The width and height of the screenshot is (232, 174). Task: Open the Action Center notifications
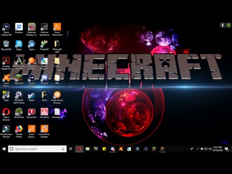tap(227, 149)
